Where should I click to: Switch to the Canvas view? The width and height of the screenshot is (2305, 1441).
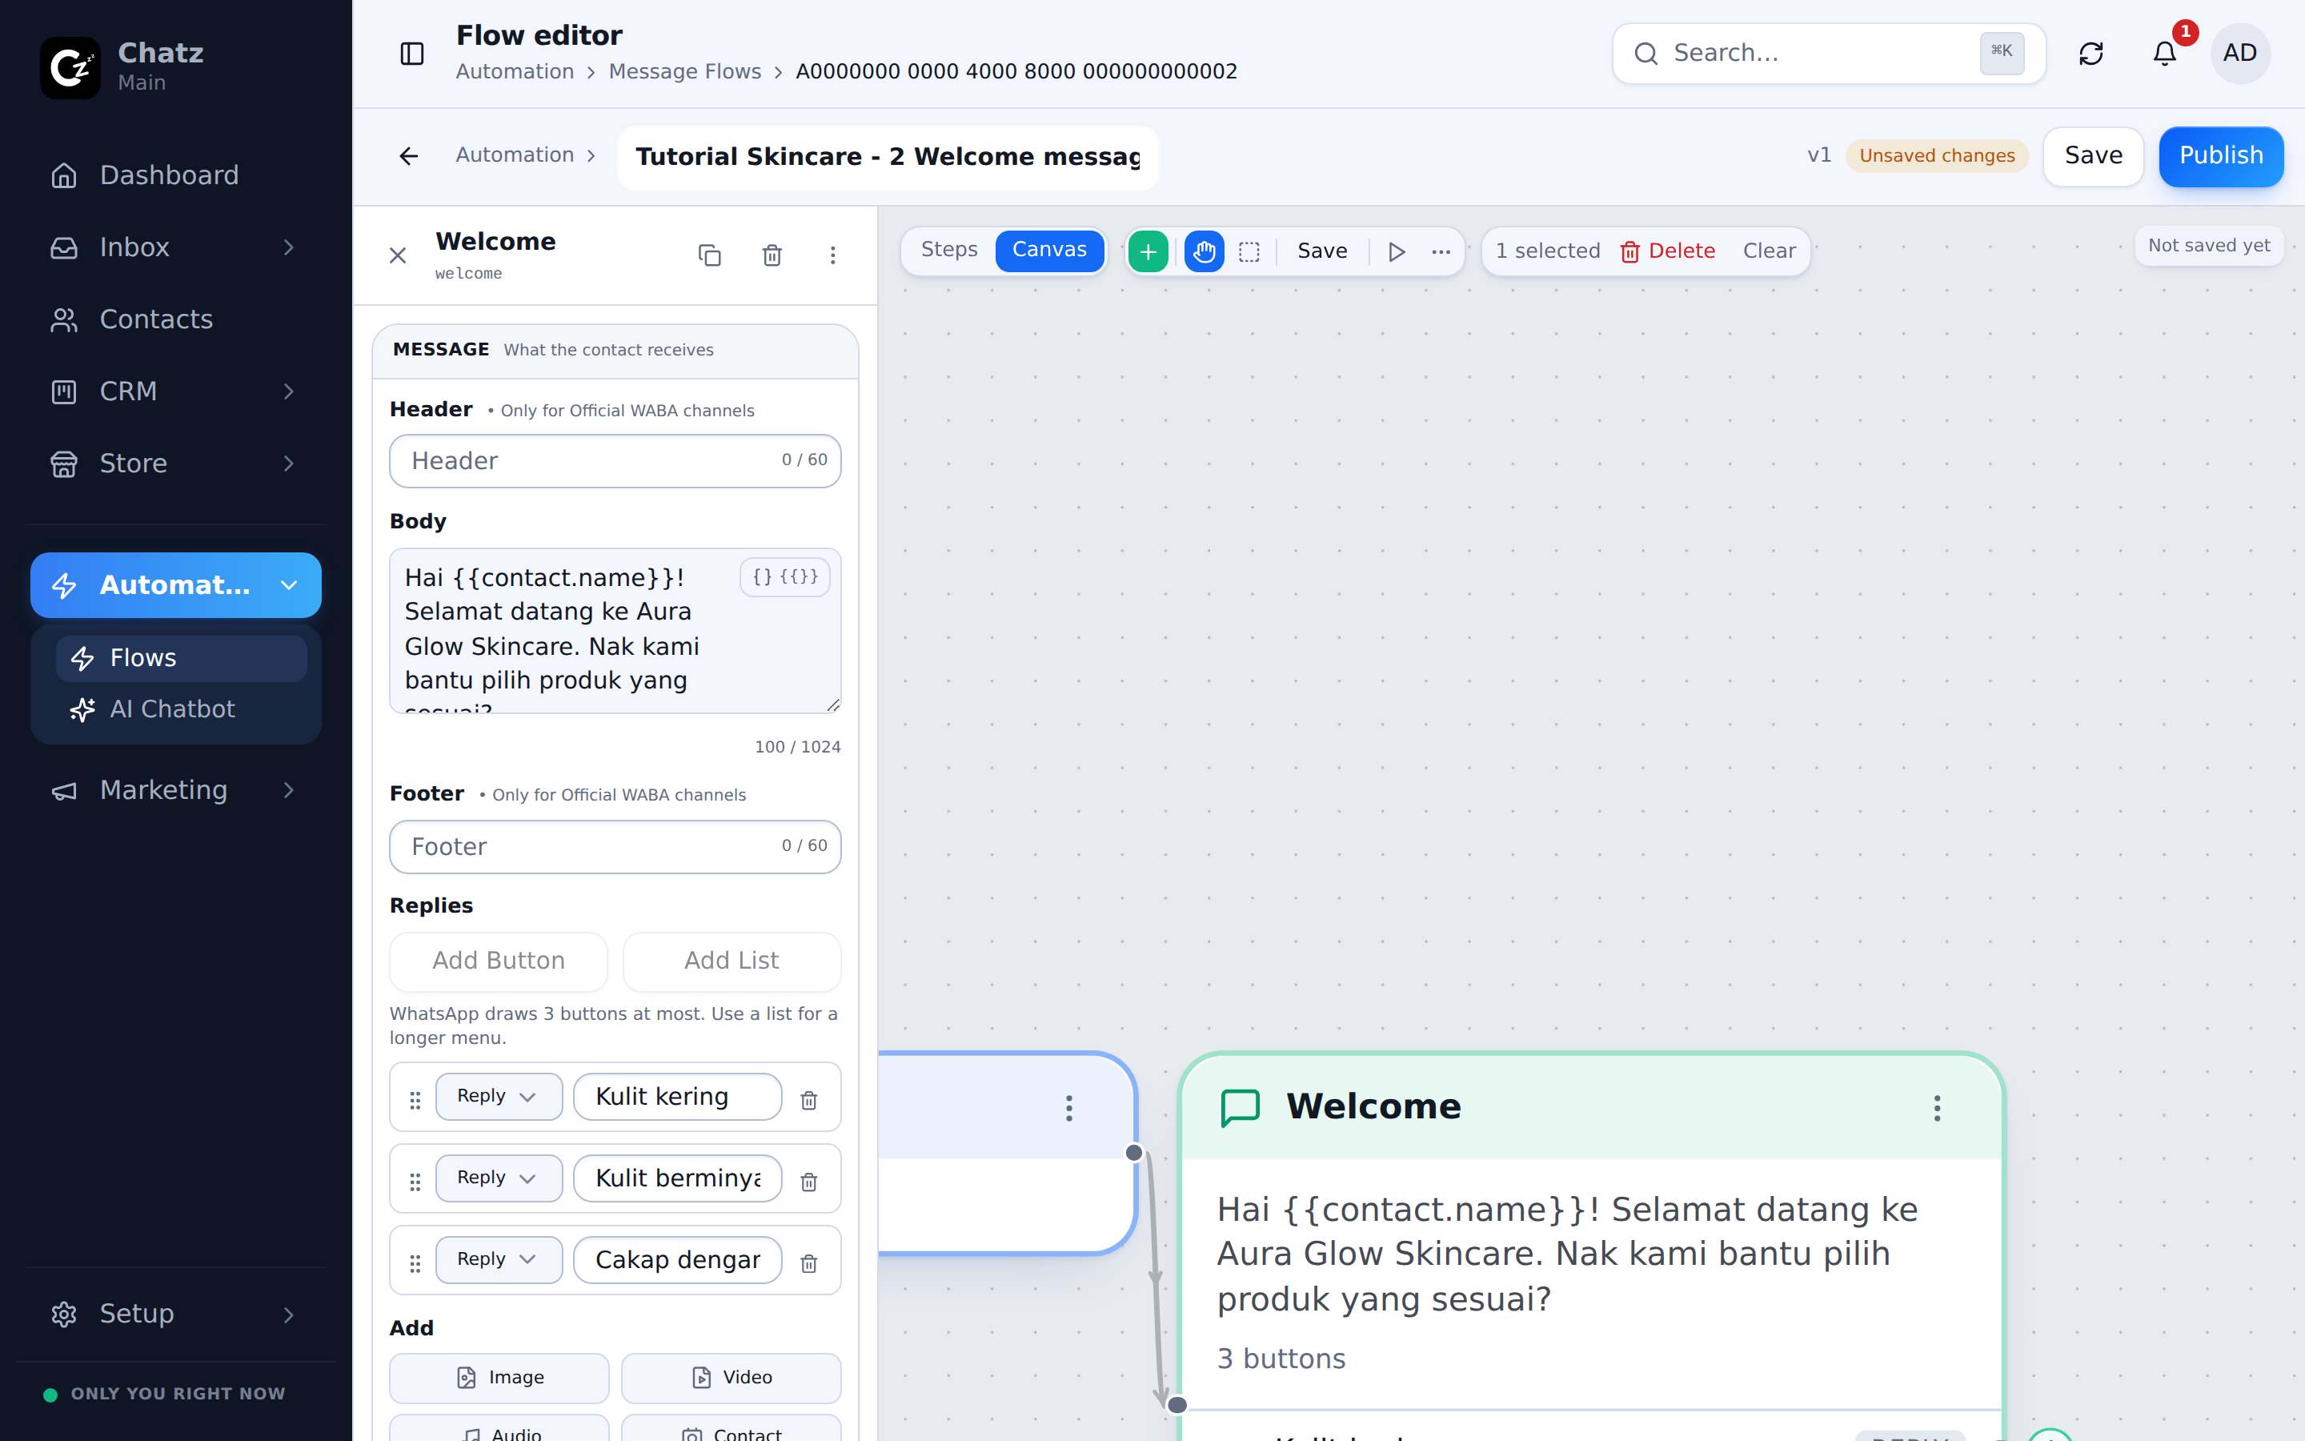[1048, 250]
